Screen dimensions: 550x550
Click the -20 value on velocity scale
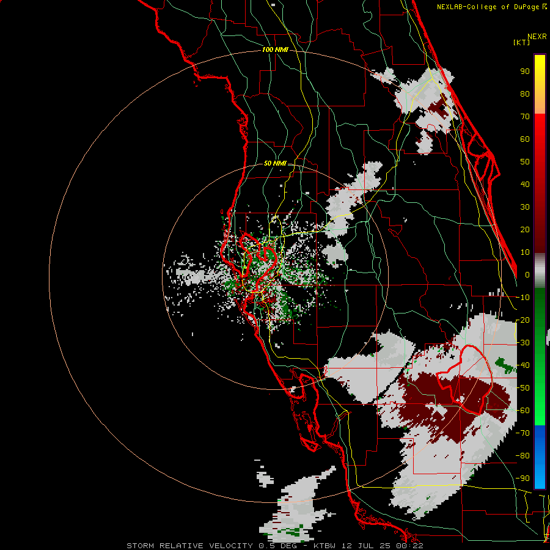pos(522,320)
